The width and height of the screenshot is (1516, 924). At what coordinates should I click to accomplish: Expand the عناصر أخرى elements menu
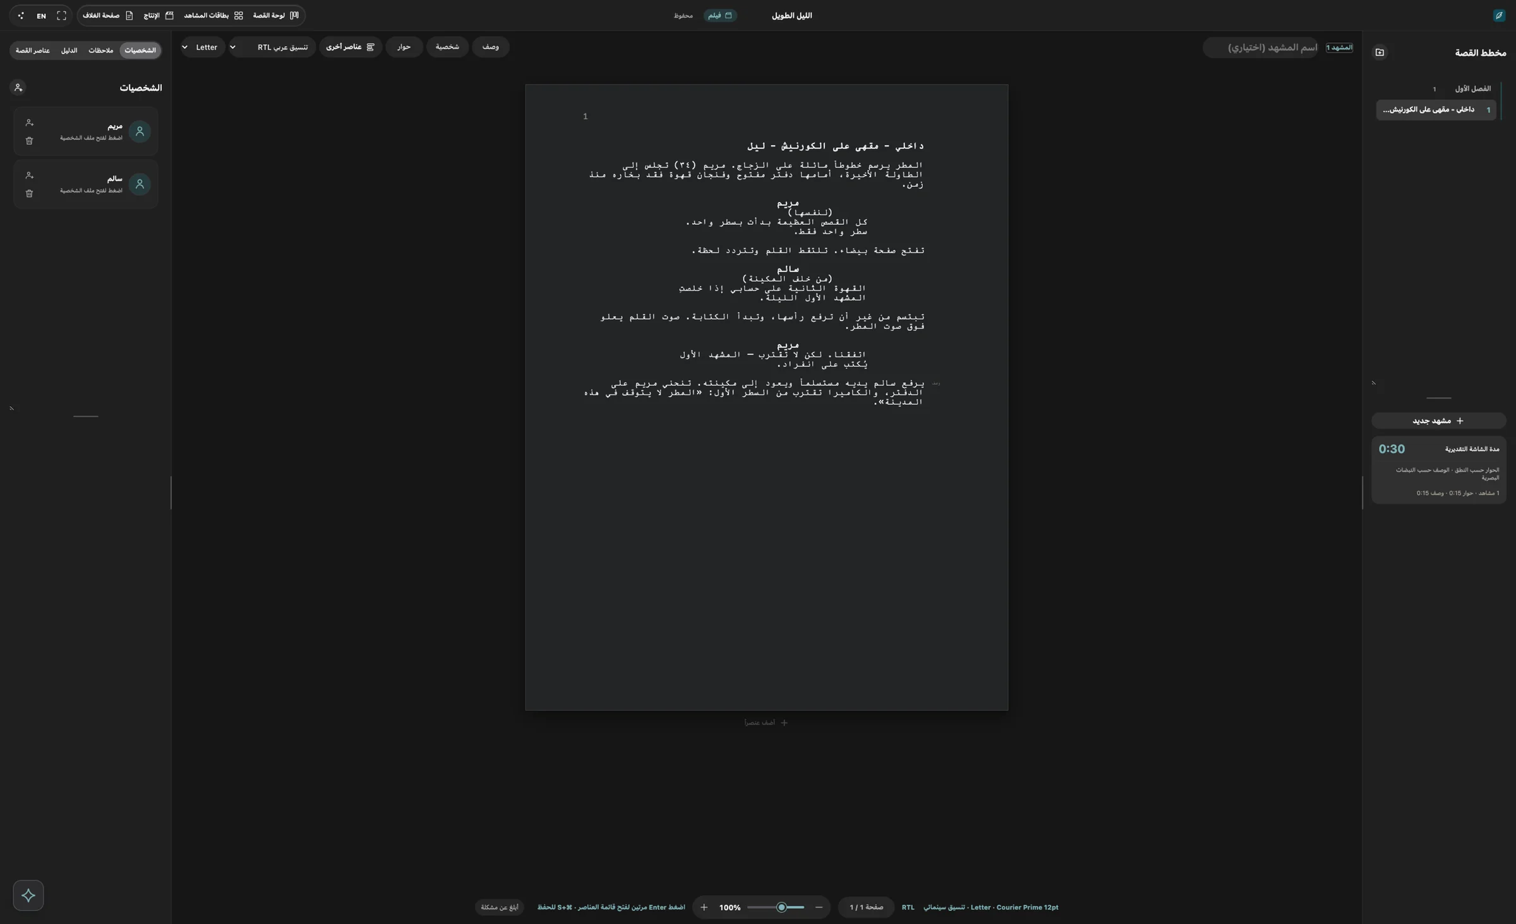point(351,47)
